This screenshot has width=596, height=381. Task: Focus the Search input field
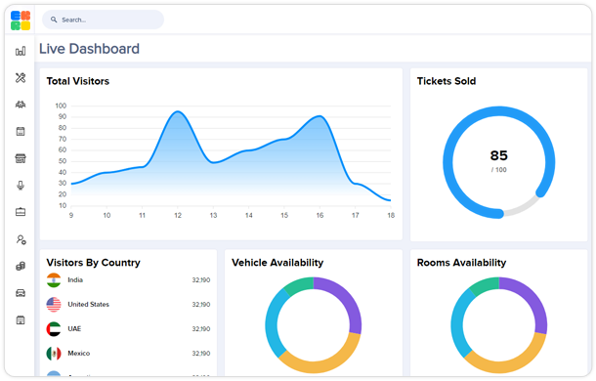point(103,20)
